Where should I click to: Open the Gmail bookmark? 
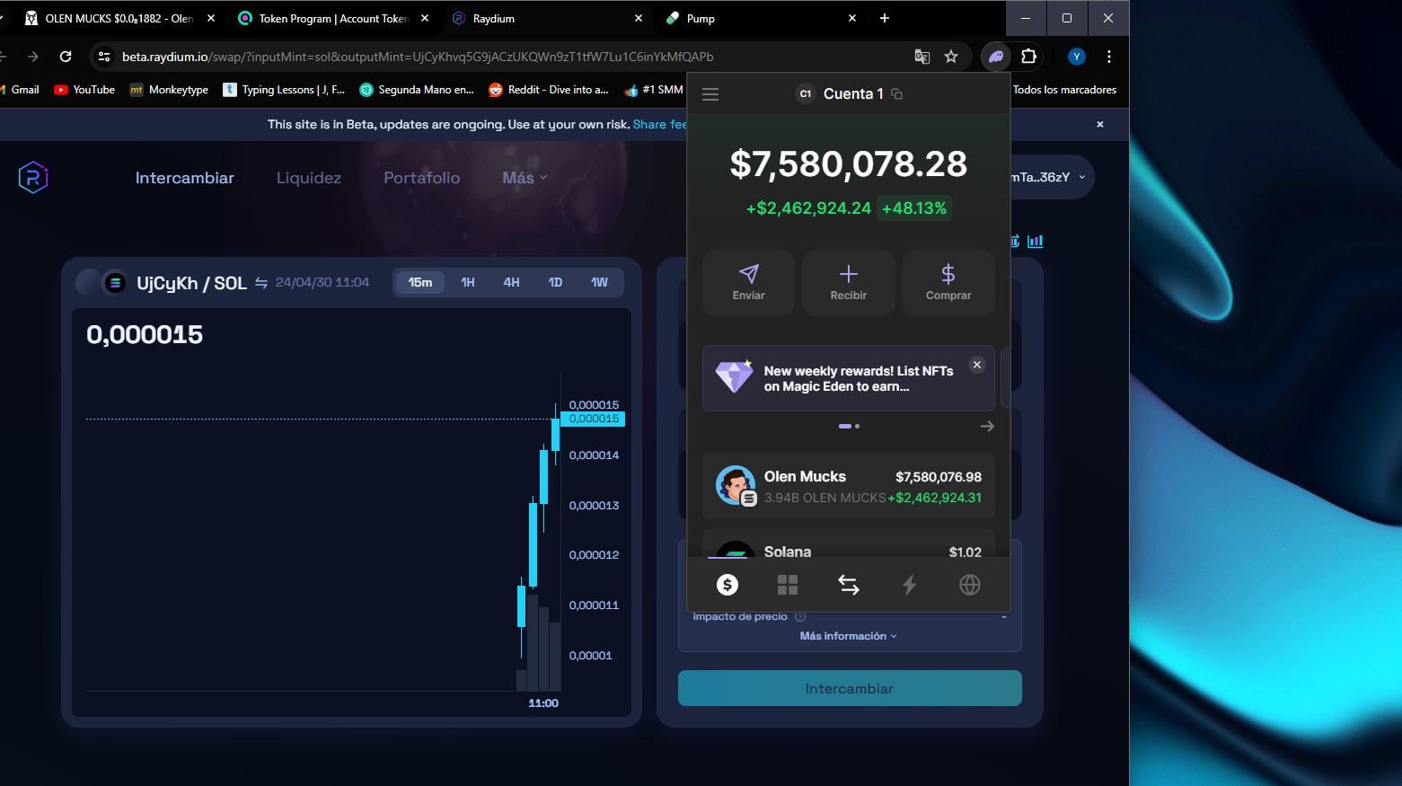(x=20, y=90)
